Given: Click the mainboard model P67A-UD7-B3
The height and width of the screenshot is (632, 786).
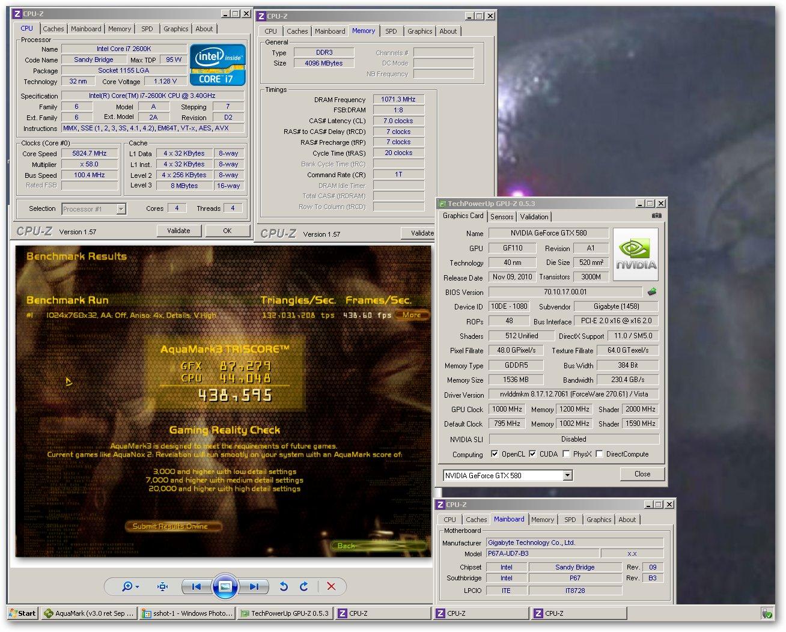Looking at the screenshot, I should click(542, 553).
